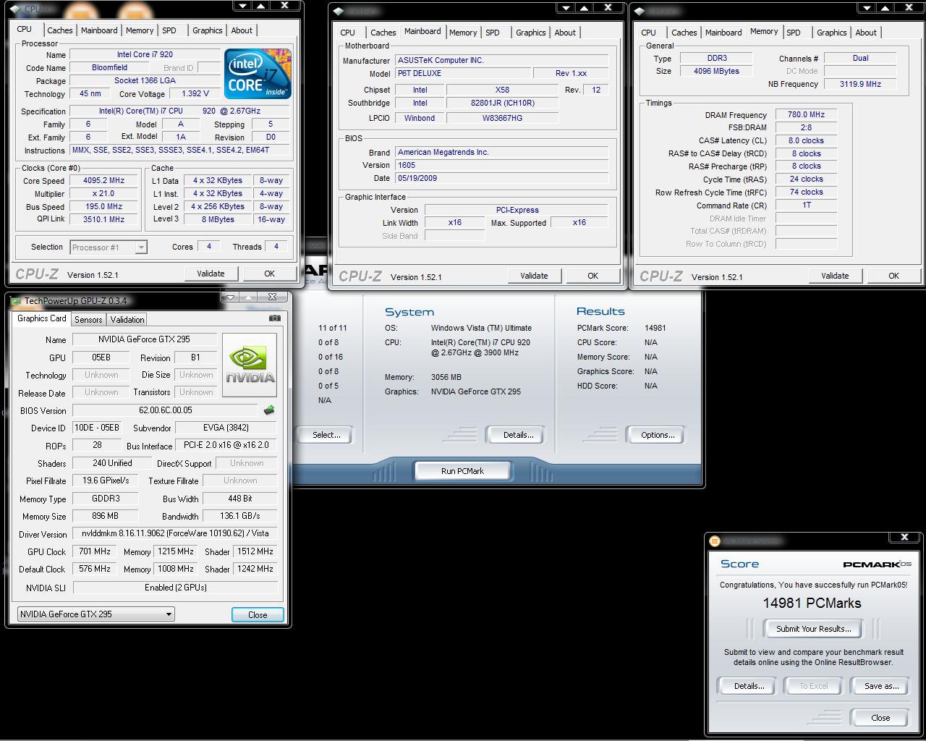Screen dimensions: 926x741
Task: Open the Processor #1 selection dropdown
Action: point(109,247)
